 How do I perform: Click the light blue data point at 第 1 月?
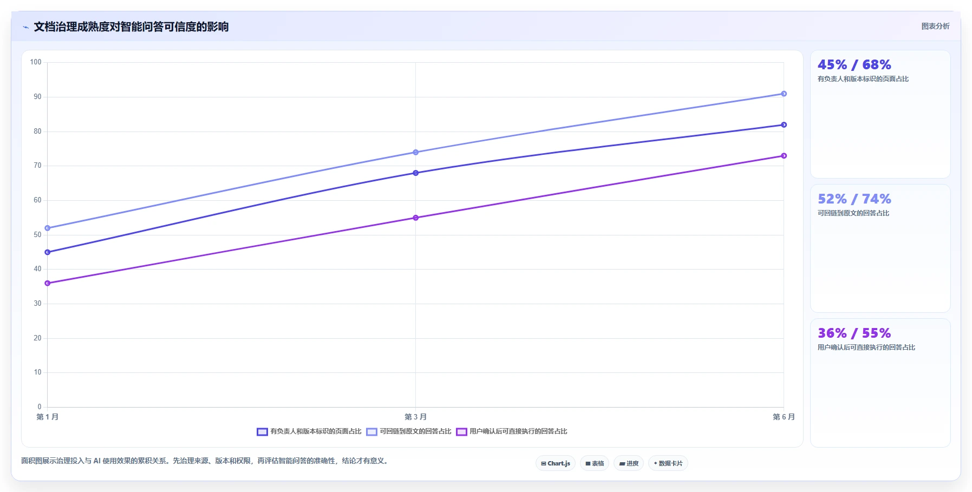(x=48, y=228)
